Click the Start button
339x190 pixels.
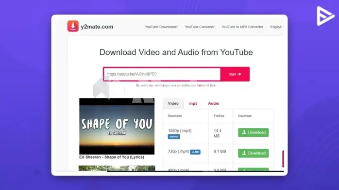pos(235,74)
